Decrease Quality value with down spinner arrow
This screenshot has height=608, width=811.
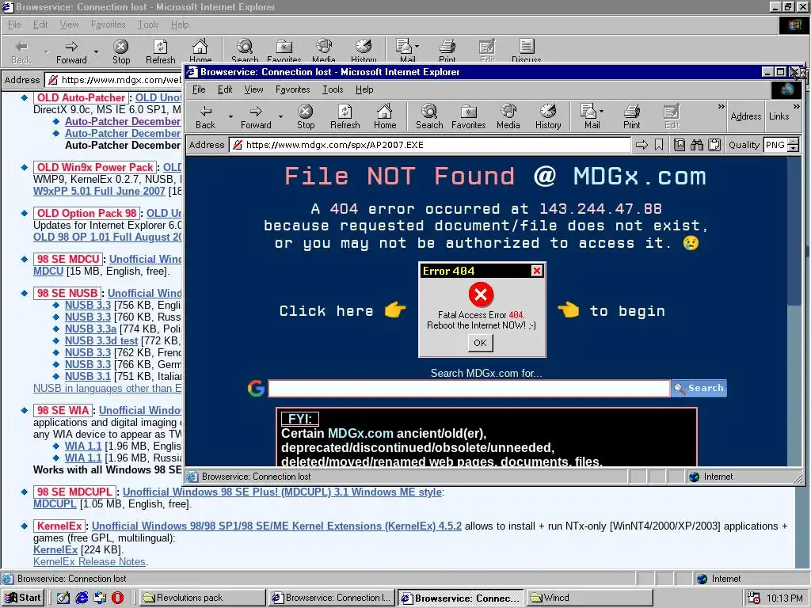pyautogui.click(x=793, y=149)
